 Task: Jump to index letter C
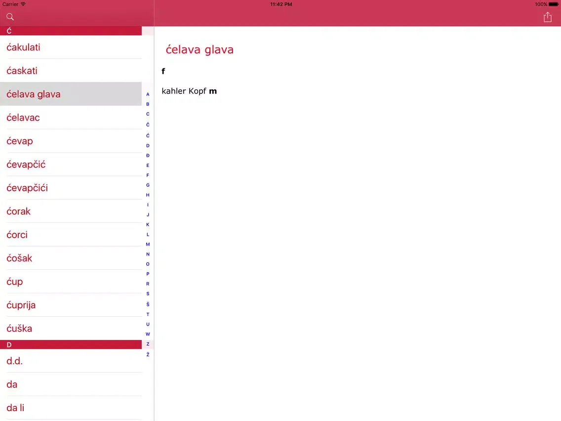[x=148, y=114]
